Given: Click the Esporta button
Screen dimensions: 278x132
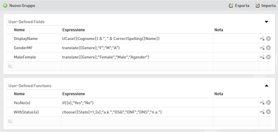Looking at the screenshot, I should tap(239, 5).
